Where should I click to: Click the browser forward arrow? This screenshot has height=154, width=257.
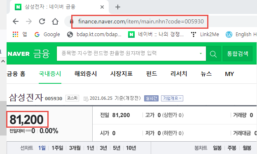[29, 21]
